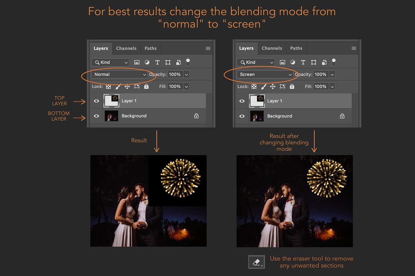Screen dimensions: 415x276
Task: Hide the Background layer in the Normal-mode panel
Action: 96,116
